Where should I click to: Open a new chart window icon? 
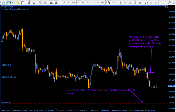(3, 3)
